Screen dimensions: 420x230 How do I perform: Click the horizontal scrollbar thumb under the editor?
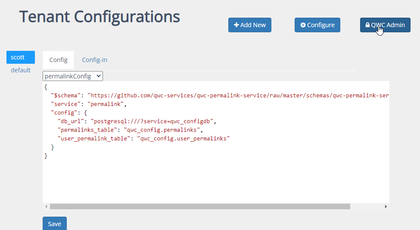[200, 207]
